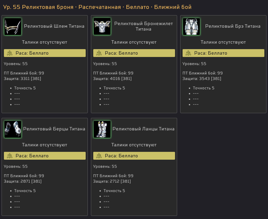Click the Раса: Беллато bar in the Шлем Титана card
This screenshot has height=219, width=268.
tap(45, 53)
